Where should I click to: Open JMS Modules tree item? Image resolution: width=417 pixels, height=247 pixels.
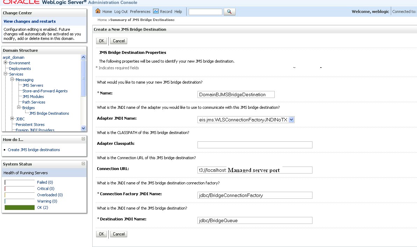click(x=33, y=97)
